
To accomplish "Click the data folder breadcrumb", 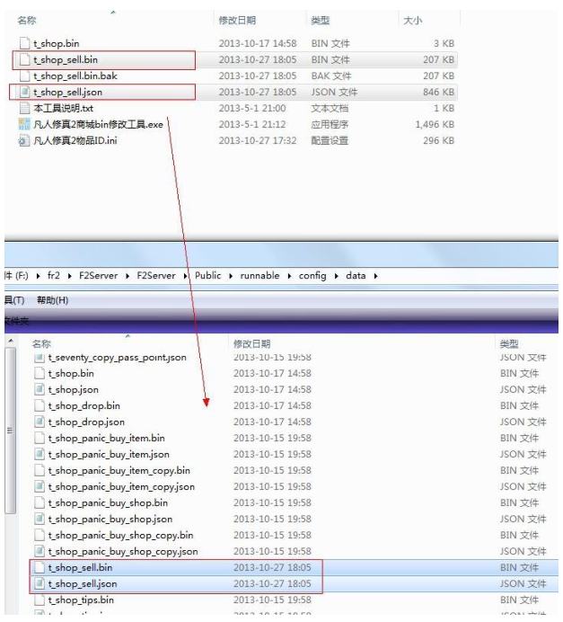I will click(356, 276).
